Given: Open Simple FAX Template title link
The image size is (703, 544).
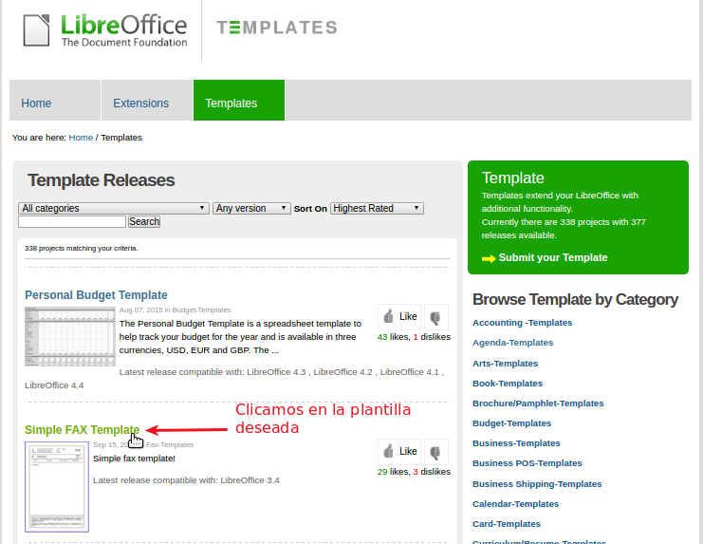Looking at the screenshot, I should point(82,430).
